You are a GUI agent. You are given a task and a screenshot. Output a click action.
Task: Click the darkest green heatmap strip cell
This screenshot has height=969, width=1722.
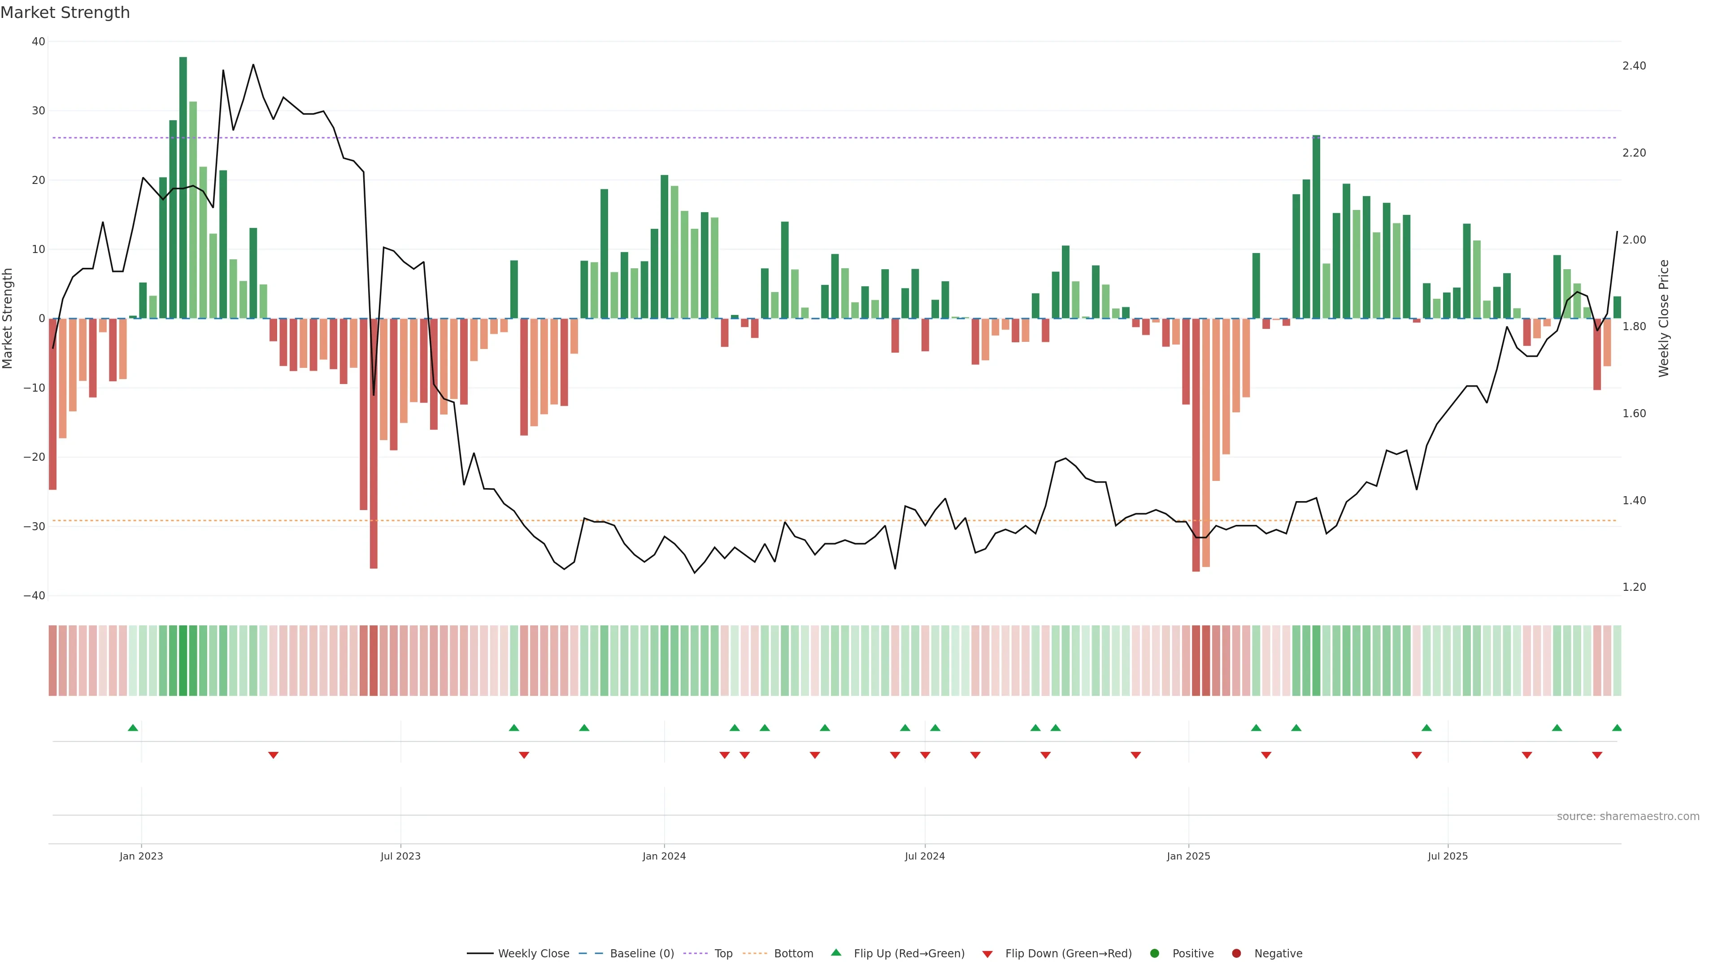[x=183, y=661]
